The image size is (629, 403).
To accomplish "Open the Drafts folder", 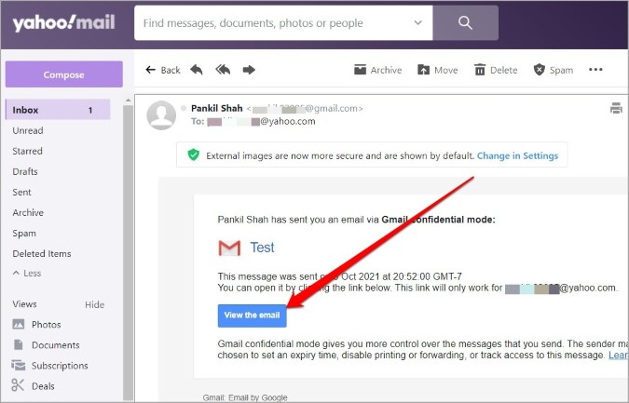I will (x=25, y=171).
